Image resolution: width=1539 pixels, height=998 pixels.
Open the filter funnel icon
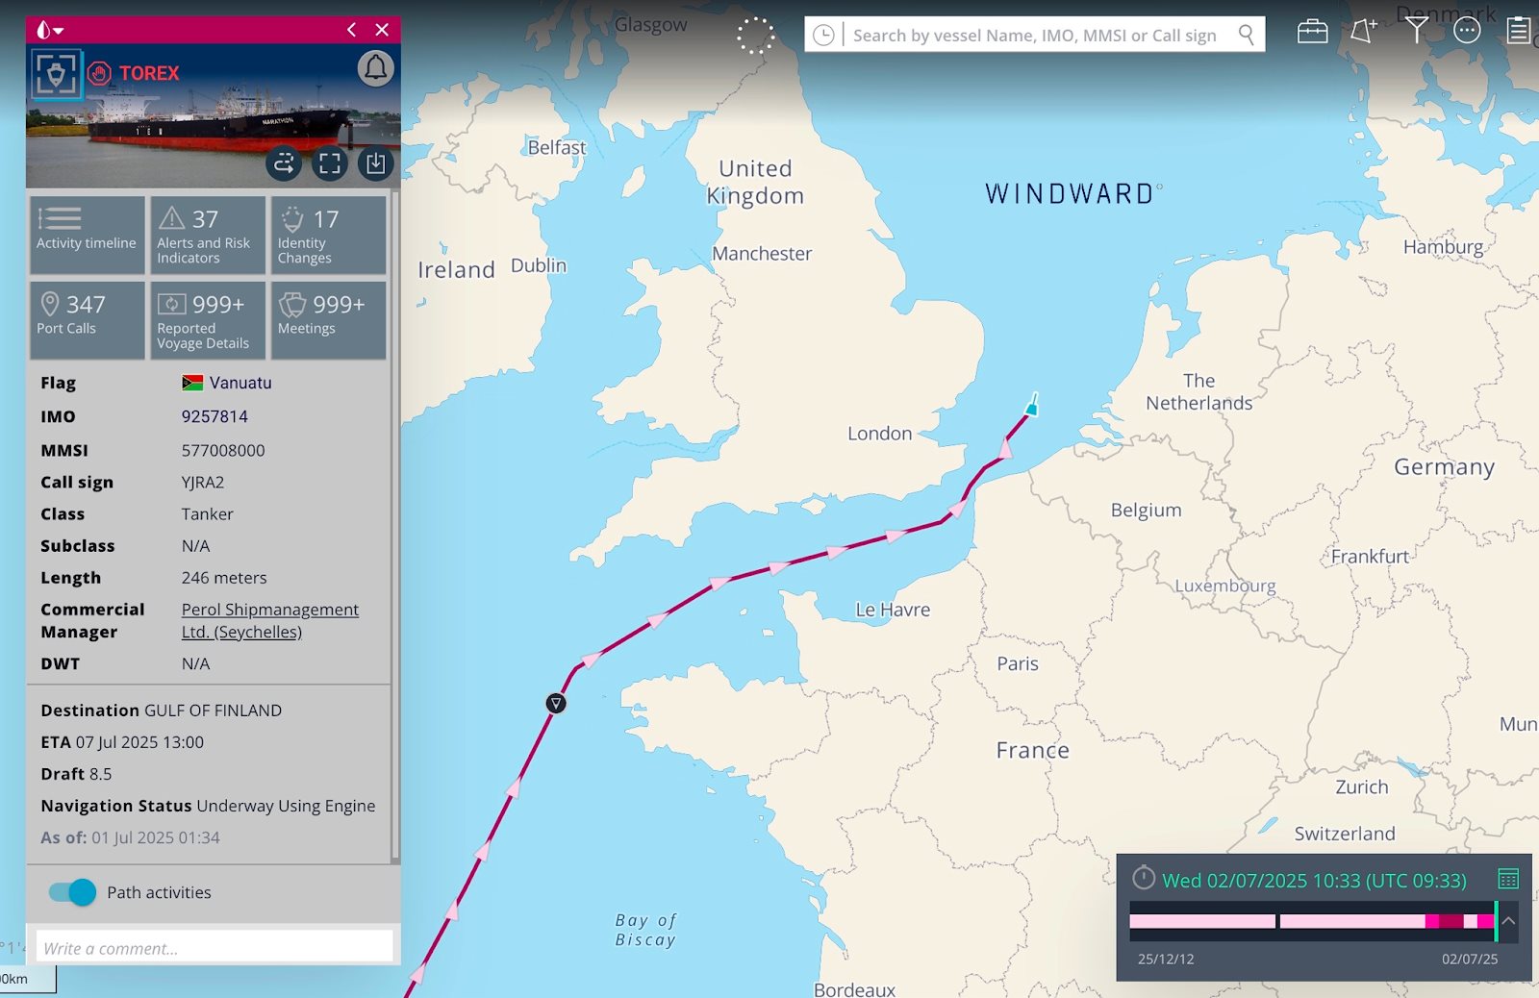1416,31
